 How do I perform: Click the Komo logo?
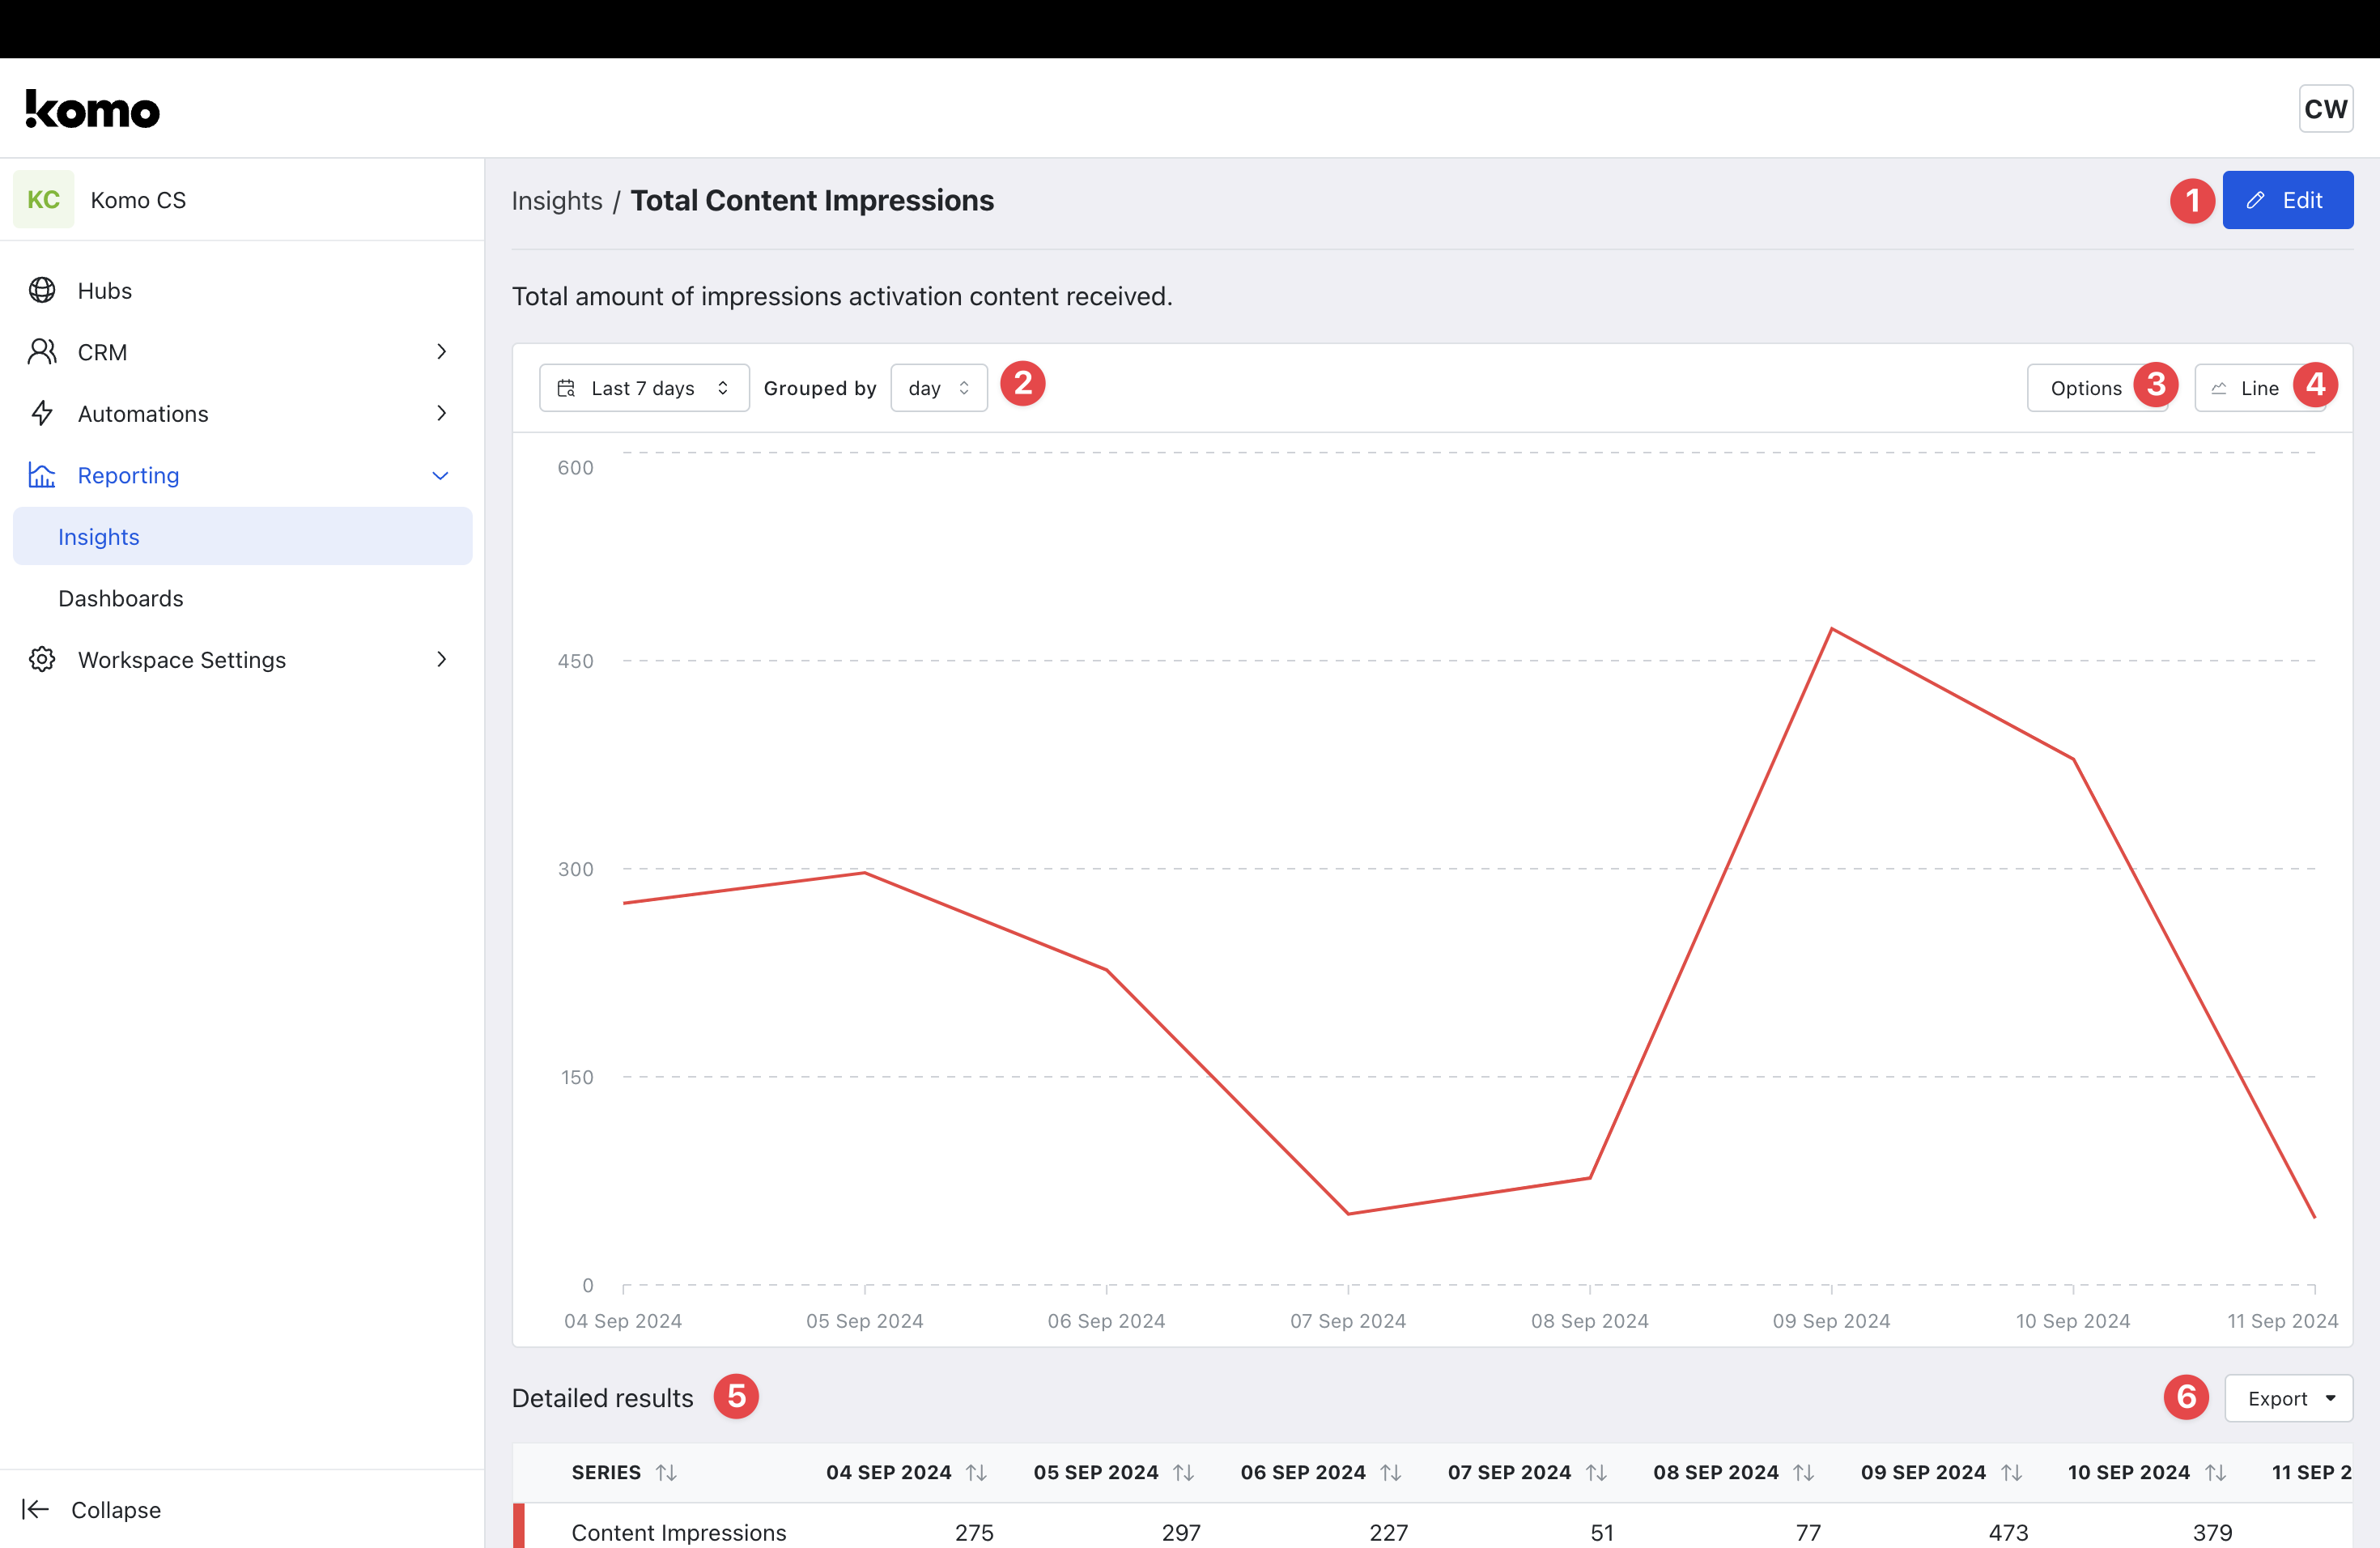point(93,110)
